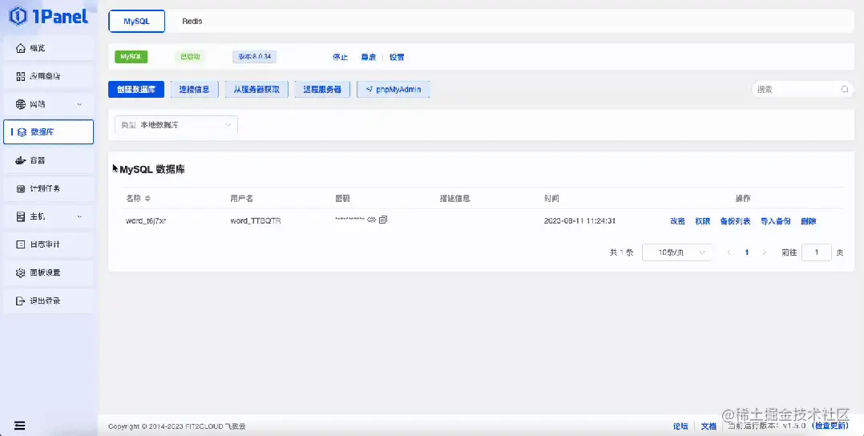Click the gear icon for 面板设置
Screen dimensions: 864x436
(x=21, y=272)
